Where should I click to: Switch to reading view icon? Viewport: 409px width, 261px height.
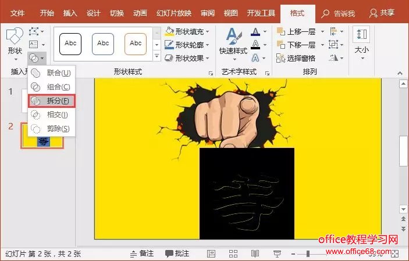pos(255,253)
